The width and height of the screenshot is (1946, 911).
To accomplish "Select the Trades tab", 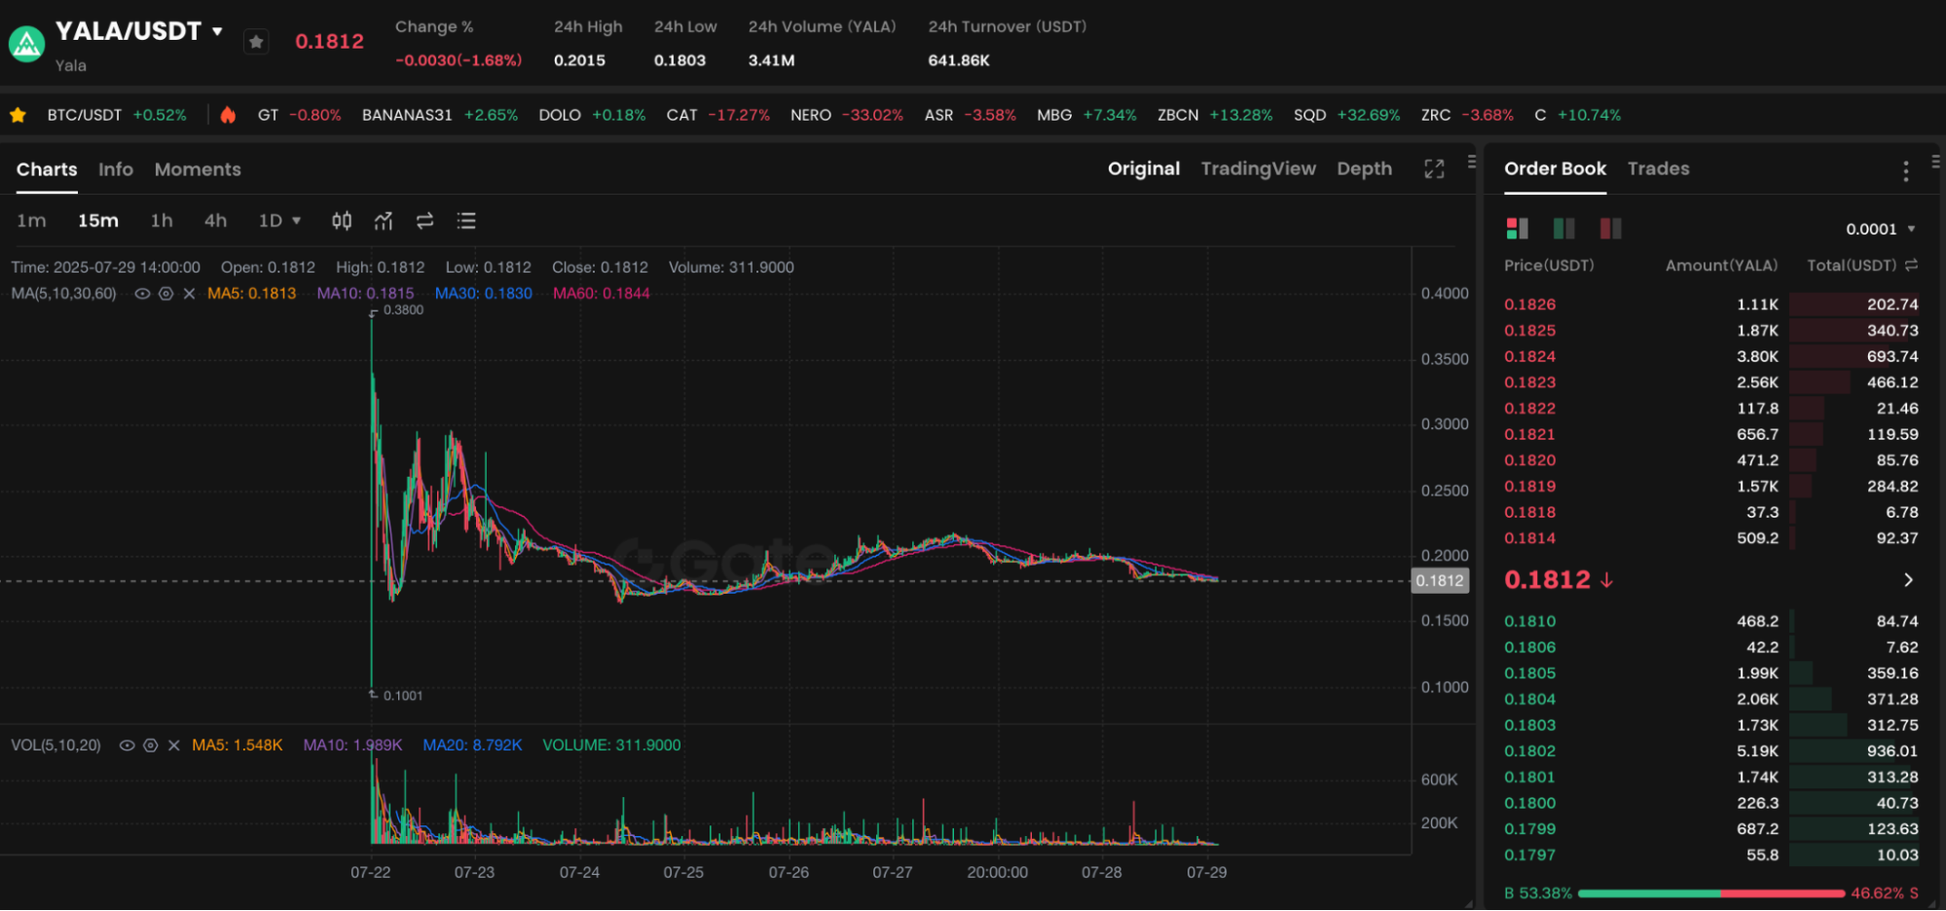I will (1658, 169).
